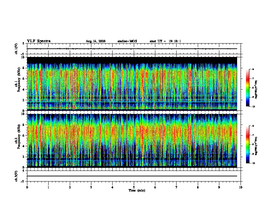This screenshot has height=210, width=271.
Task: Click the 'ch.1(V)' waveform axis label
Action: coord(16,49)
